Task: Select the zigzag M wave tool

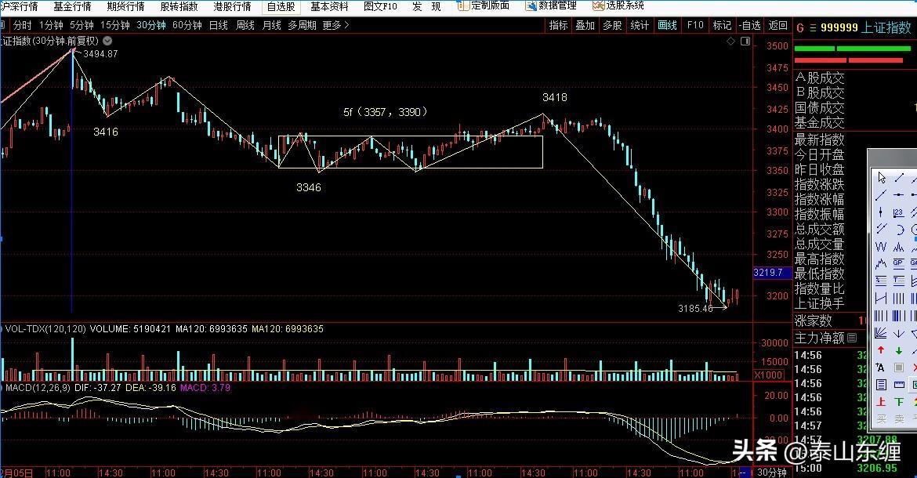Action: point(898,247)
